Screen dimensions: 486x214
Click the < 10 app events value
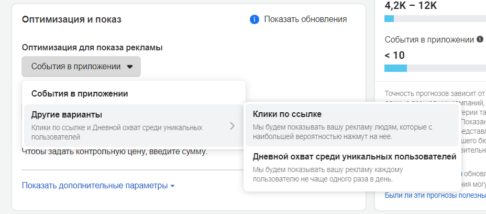(x=395, y=55)
